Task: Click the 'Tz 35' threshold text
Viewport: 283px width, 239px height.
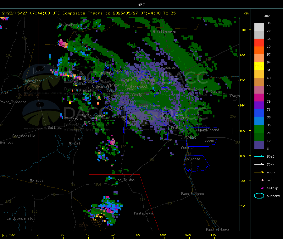Action: (x=169, y=13)
